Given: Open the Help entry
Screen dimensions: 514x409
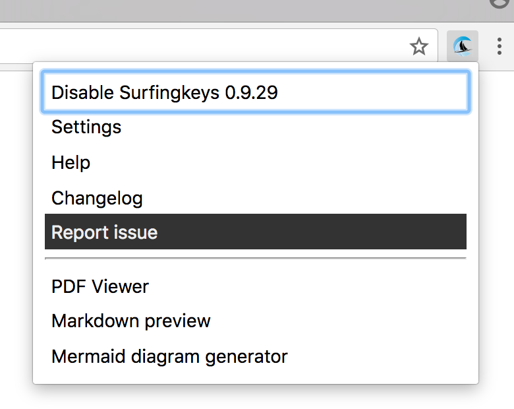Looking at the screenshot, I should coord(256,162).
